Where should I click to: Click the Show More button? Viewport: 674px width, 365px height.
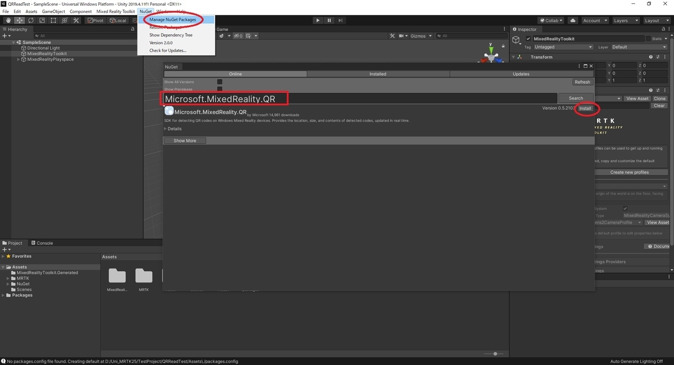(x=185, y=141)
